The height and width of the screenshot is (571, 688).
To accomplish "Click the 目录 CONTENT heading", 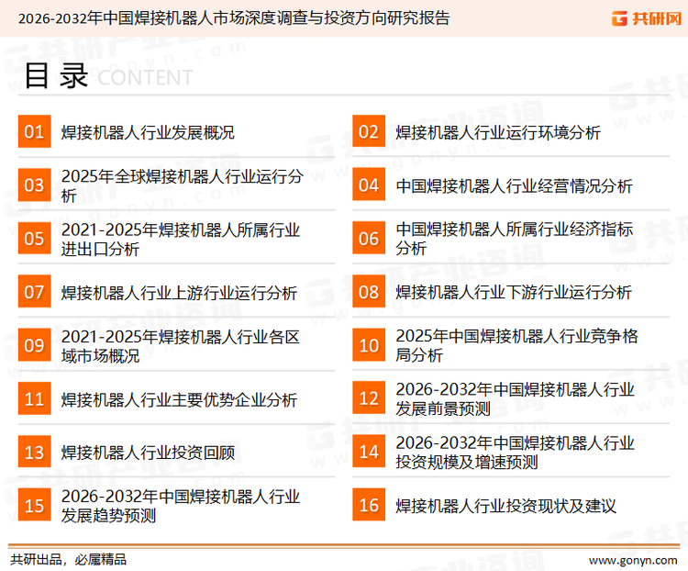I will [x=107, y=77].
